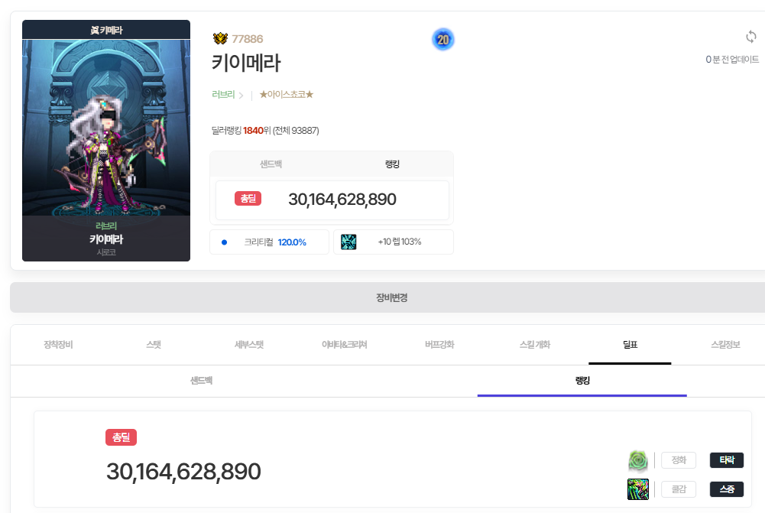Toggle the 스증 option
This screenshot has width=765, height=513.
[726, 489]
